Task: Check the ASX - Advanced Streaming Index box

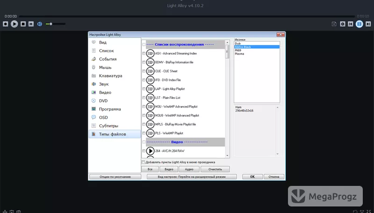Action: click(x=144, y=53)
